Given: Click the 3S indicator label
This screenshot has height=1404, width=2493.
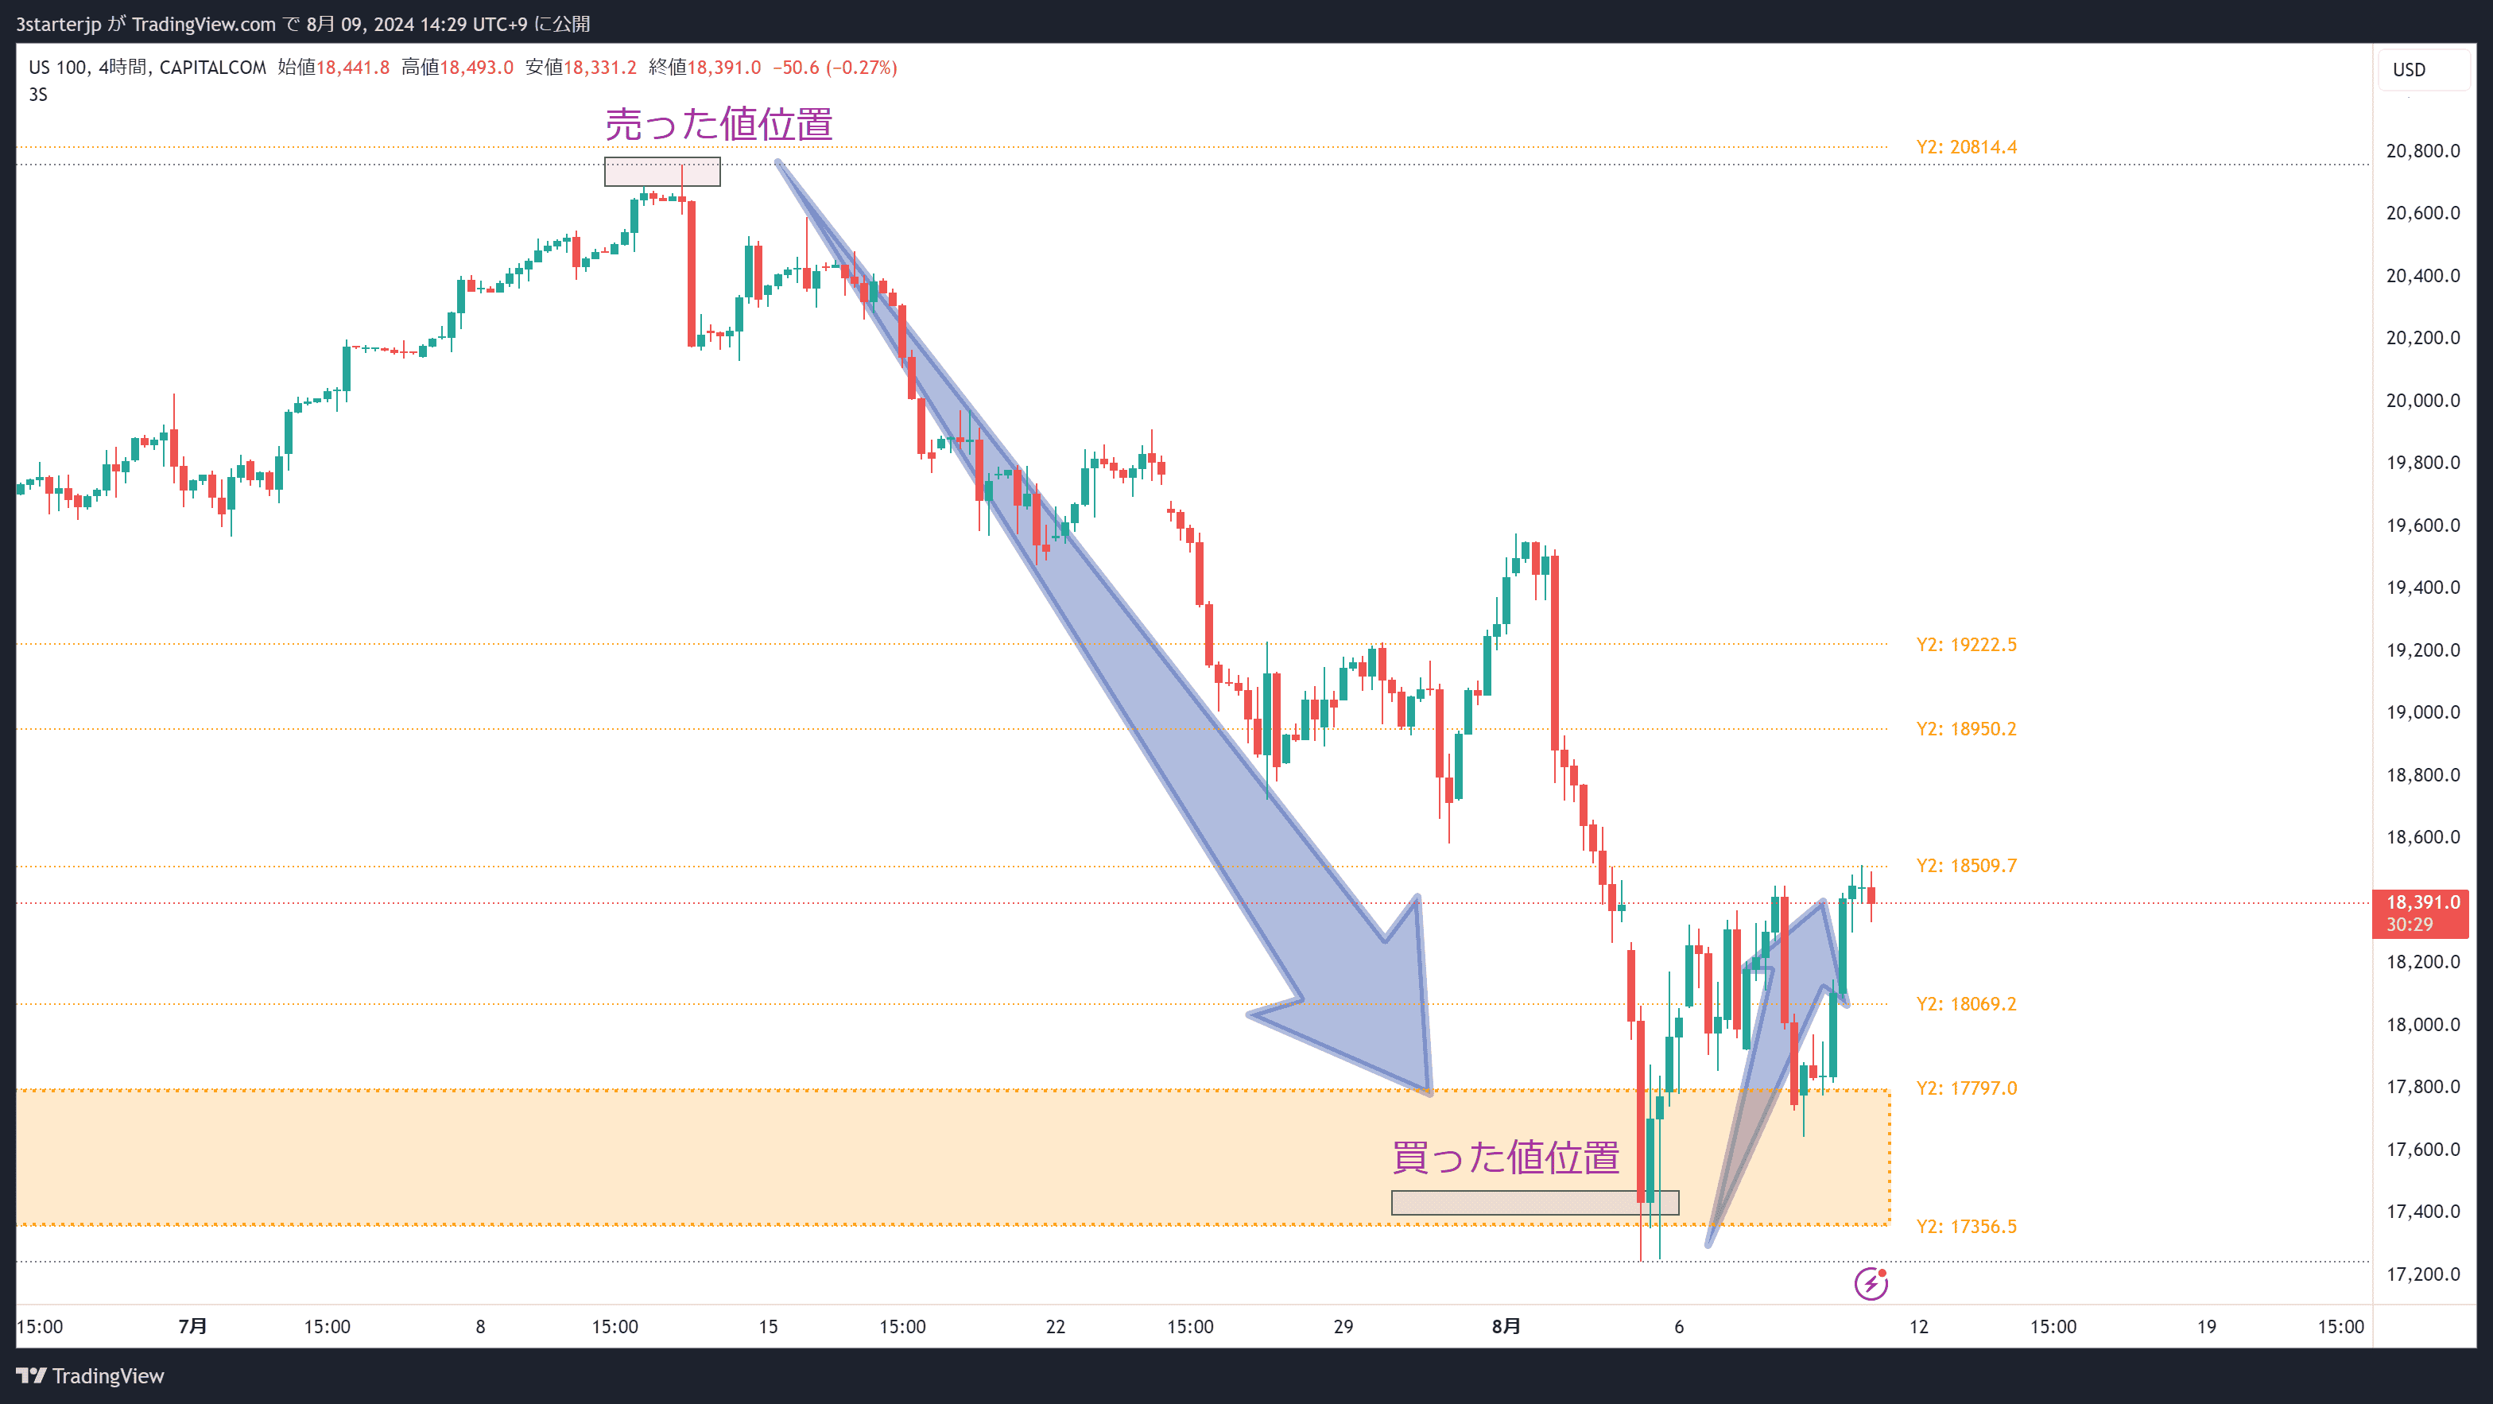Looking at the screenshot, I should 37,94.
